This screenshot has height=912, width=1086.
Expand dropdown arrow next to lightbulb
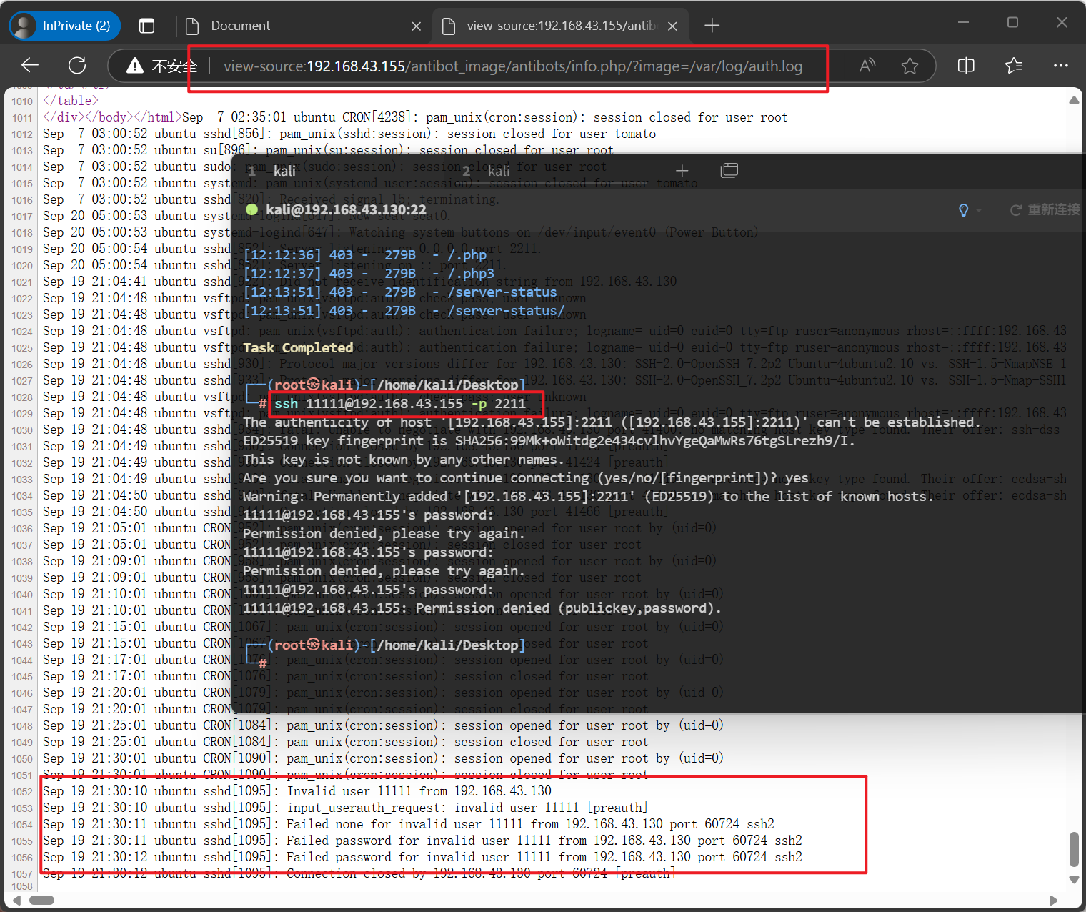point(979,210)
